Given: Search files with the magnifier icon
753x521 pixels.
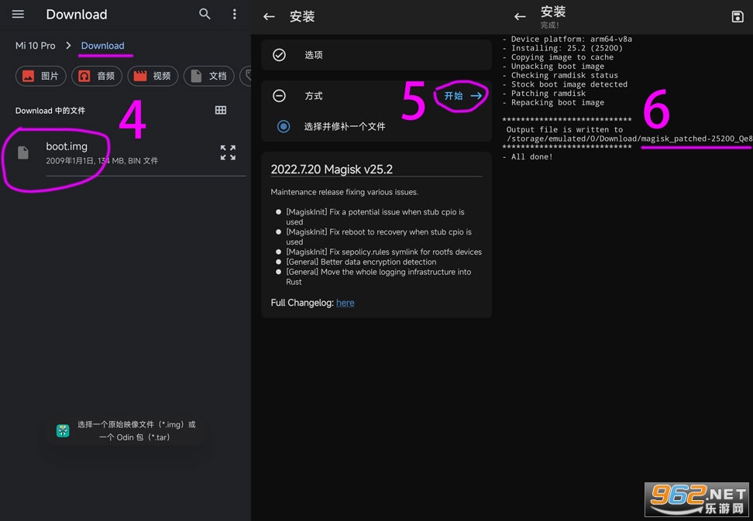Looking at the screenshot, I should tap(205, 14).
